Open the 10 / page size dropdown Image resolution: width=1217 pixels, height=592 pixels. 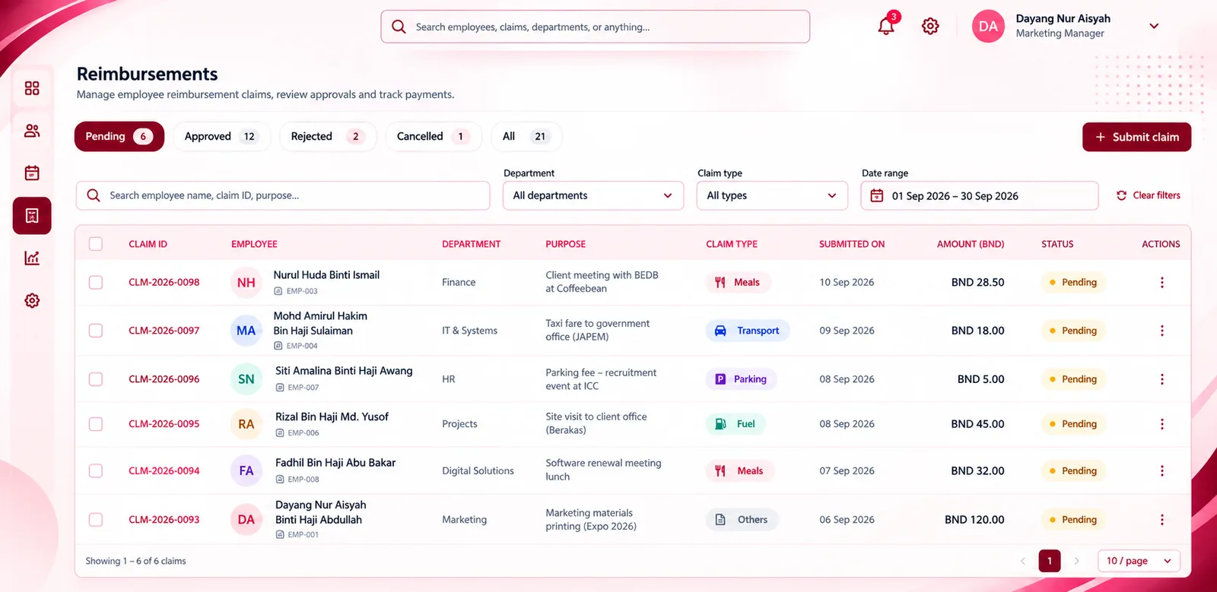click(x=1139, y=561)
